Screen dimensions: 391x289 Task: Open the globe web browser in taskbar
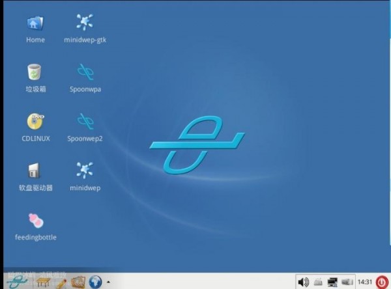coord(95,282)
